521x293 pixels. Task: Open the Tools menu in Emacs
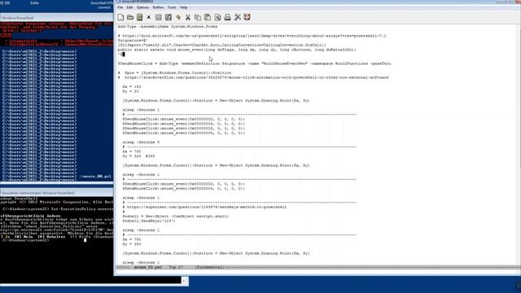coord(172,7)
